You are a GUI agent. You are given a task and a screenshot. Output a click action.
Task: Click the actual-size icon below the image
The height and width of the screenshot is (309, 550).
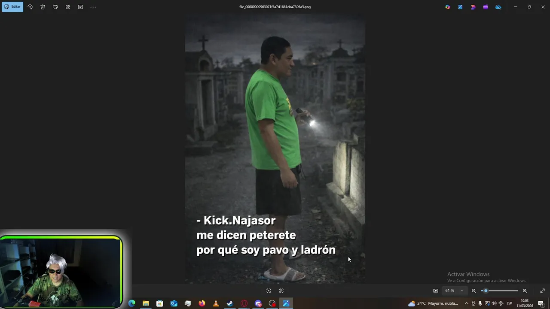[281, 291]
